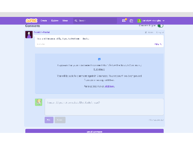Open the Messages envelope icon
Image resolution: width=193 pixels, height=145 pixels.
124,21
